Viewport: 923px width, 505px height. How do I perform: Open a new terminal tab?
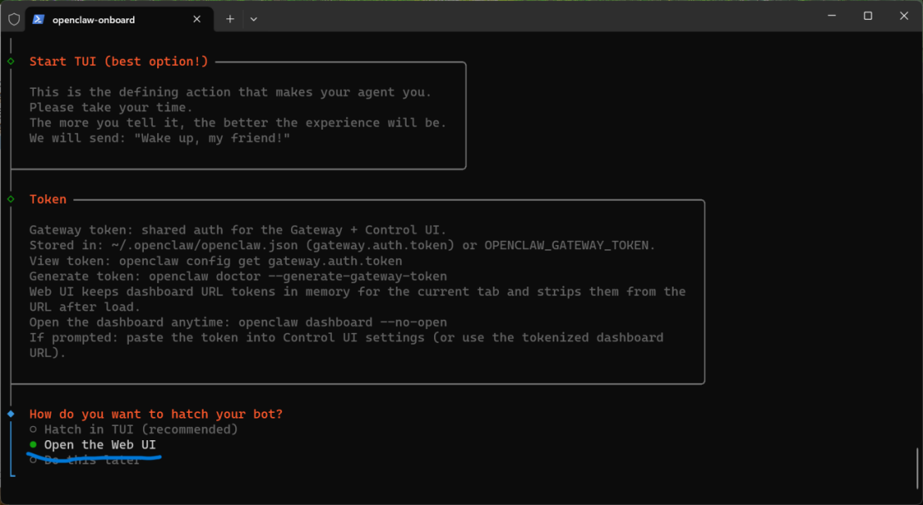pos(230,19)
